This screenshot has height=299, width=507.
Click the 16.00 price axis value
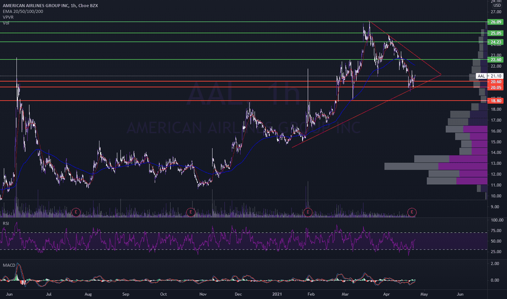496,131
